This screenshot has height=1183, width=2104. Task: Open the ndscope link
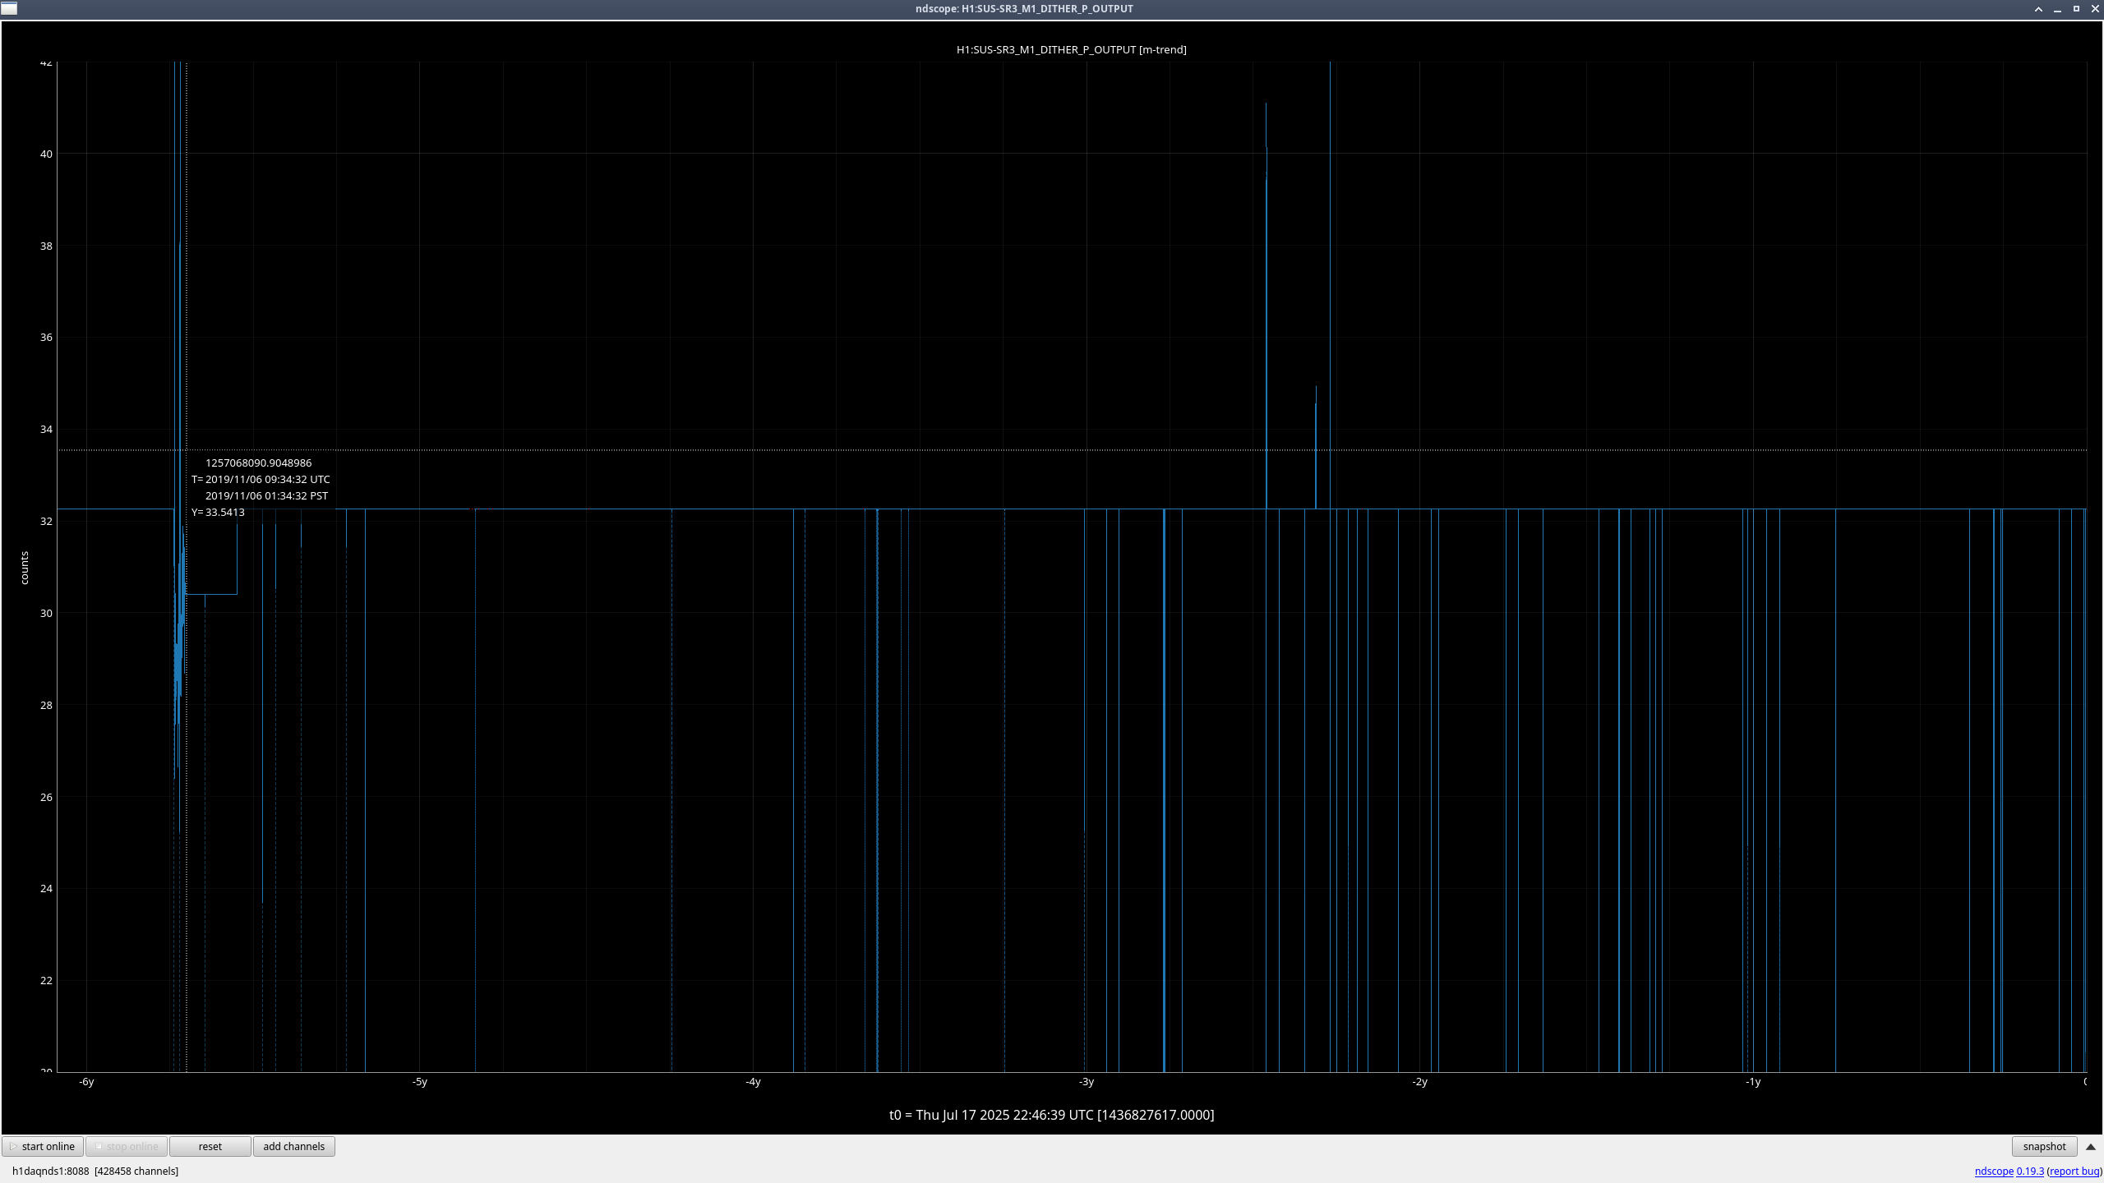1994,1171
